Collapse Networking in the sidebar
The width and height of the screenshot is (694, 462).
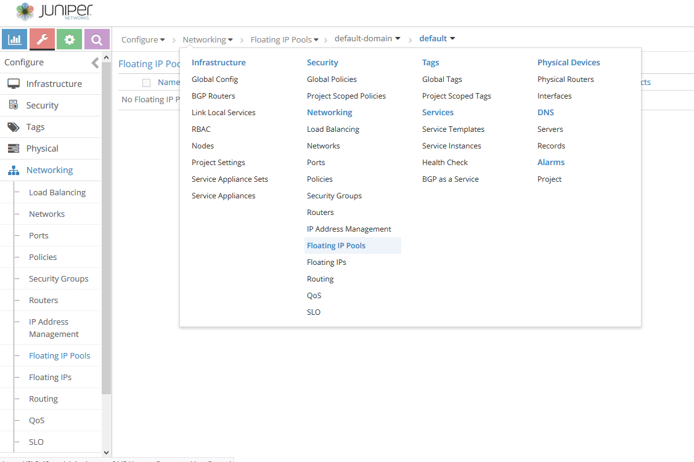51,171
